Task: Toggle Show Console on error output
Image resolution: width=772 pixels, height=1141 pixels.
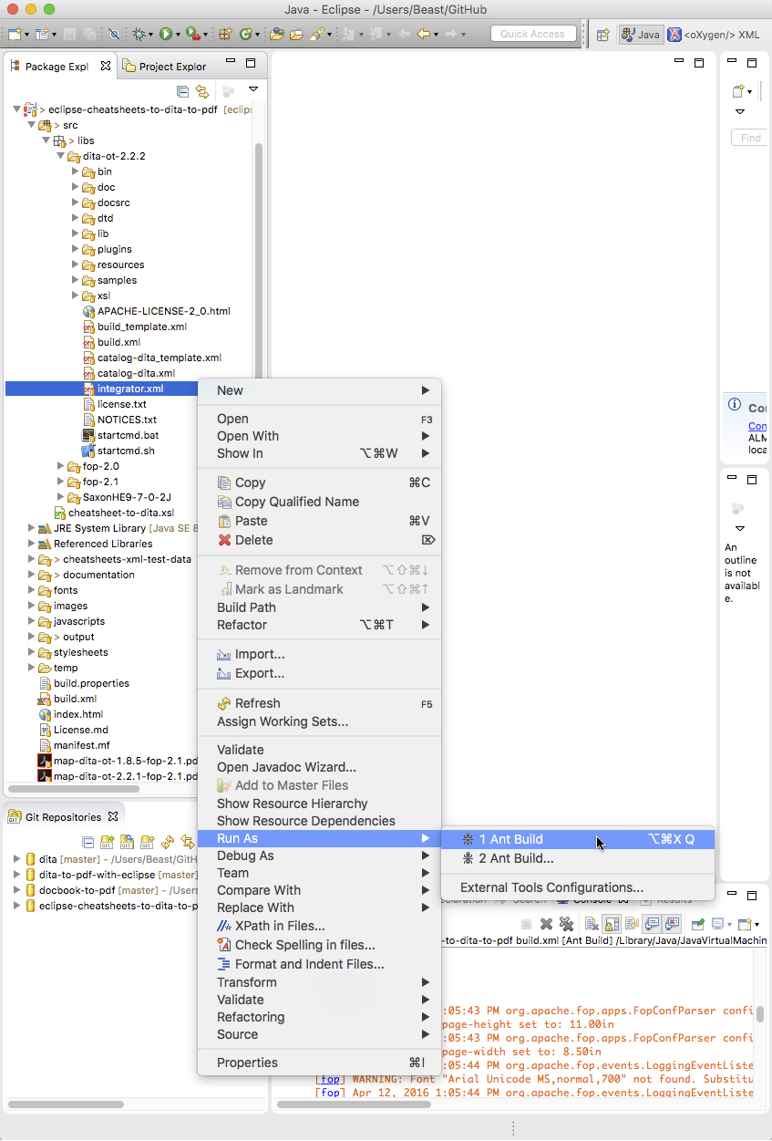Action: pos(673,924)
